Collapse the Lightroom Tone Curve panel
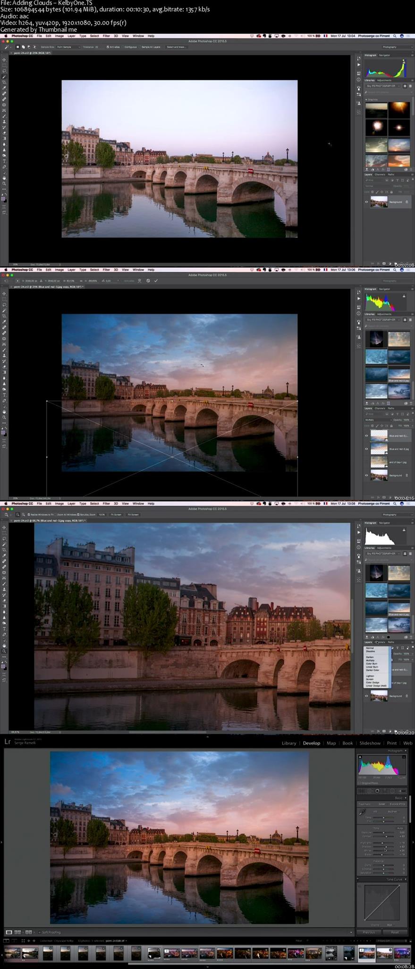415x969 pixels. 405,879
